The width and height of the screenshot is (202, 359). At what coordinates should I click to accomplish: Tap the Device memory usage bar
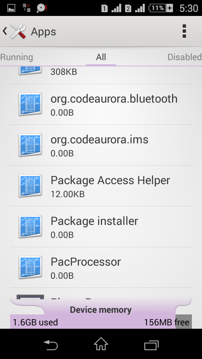click(x=101, y=322)
